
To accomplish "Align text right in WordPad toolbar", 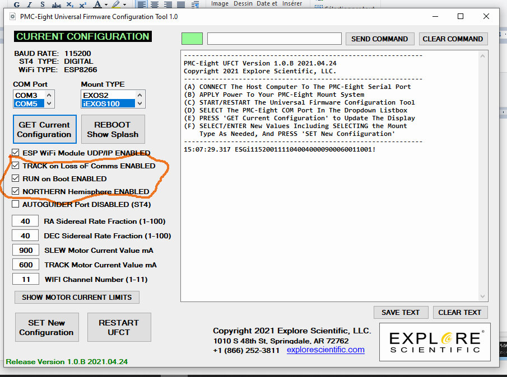I will click(168, 4).
